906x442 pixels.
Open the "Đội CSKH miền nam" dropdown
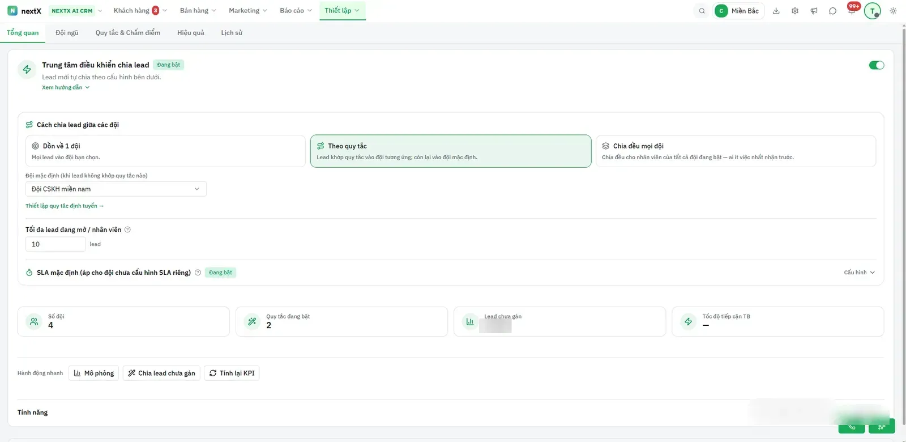click(116, 189)
